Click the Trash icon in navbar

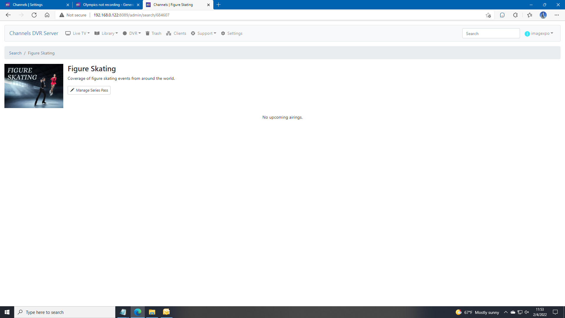pos(148,33)
